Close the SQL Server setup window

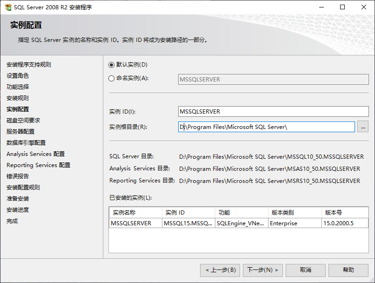click(x=364, y=7)
